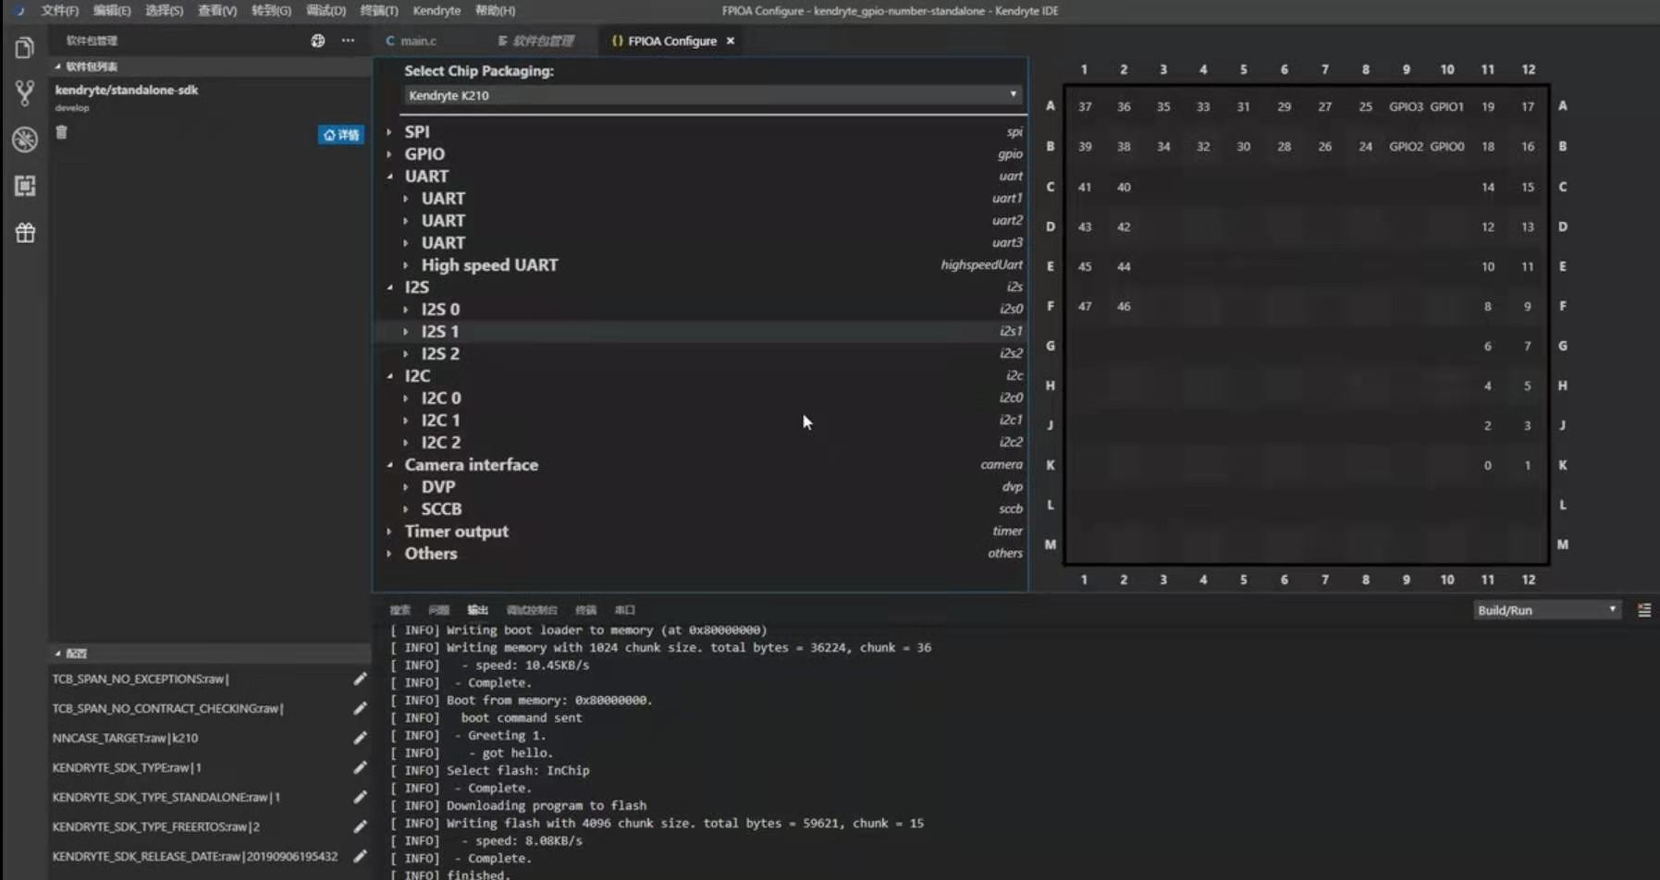Expand the GPIO tree node
Viewport: 1660px width, 880px height.
pos(389,154)
